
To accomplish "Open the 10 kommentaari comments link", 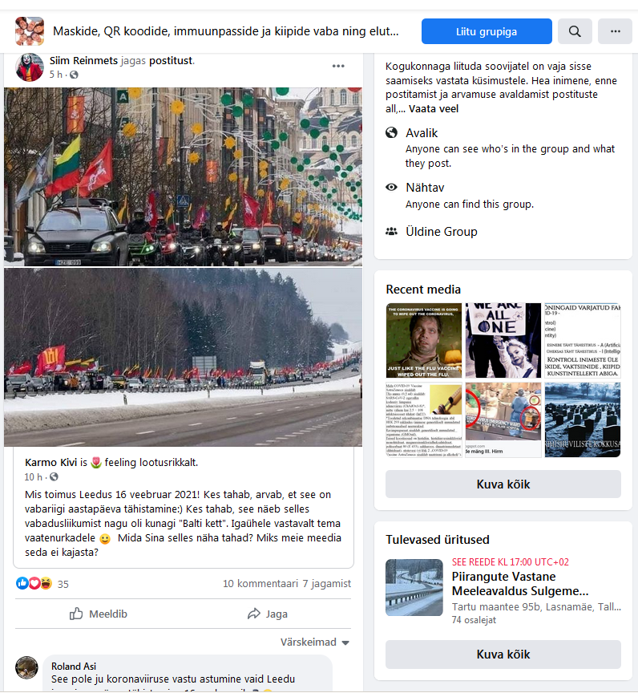I will point(260,583).
